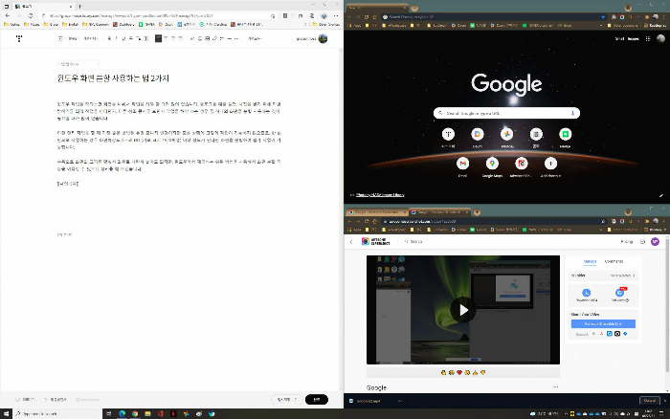Click the post title in the Tistory editor
The width and height of the screenshot is (670, 419).
pyautogui.click(x=113, y=78)
